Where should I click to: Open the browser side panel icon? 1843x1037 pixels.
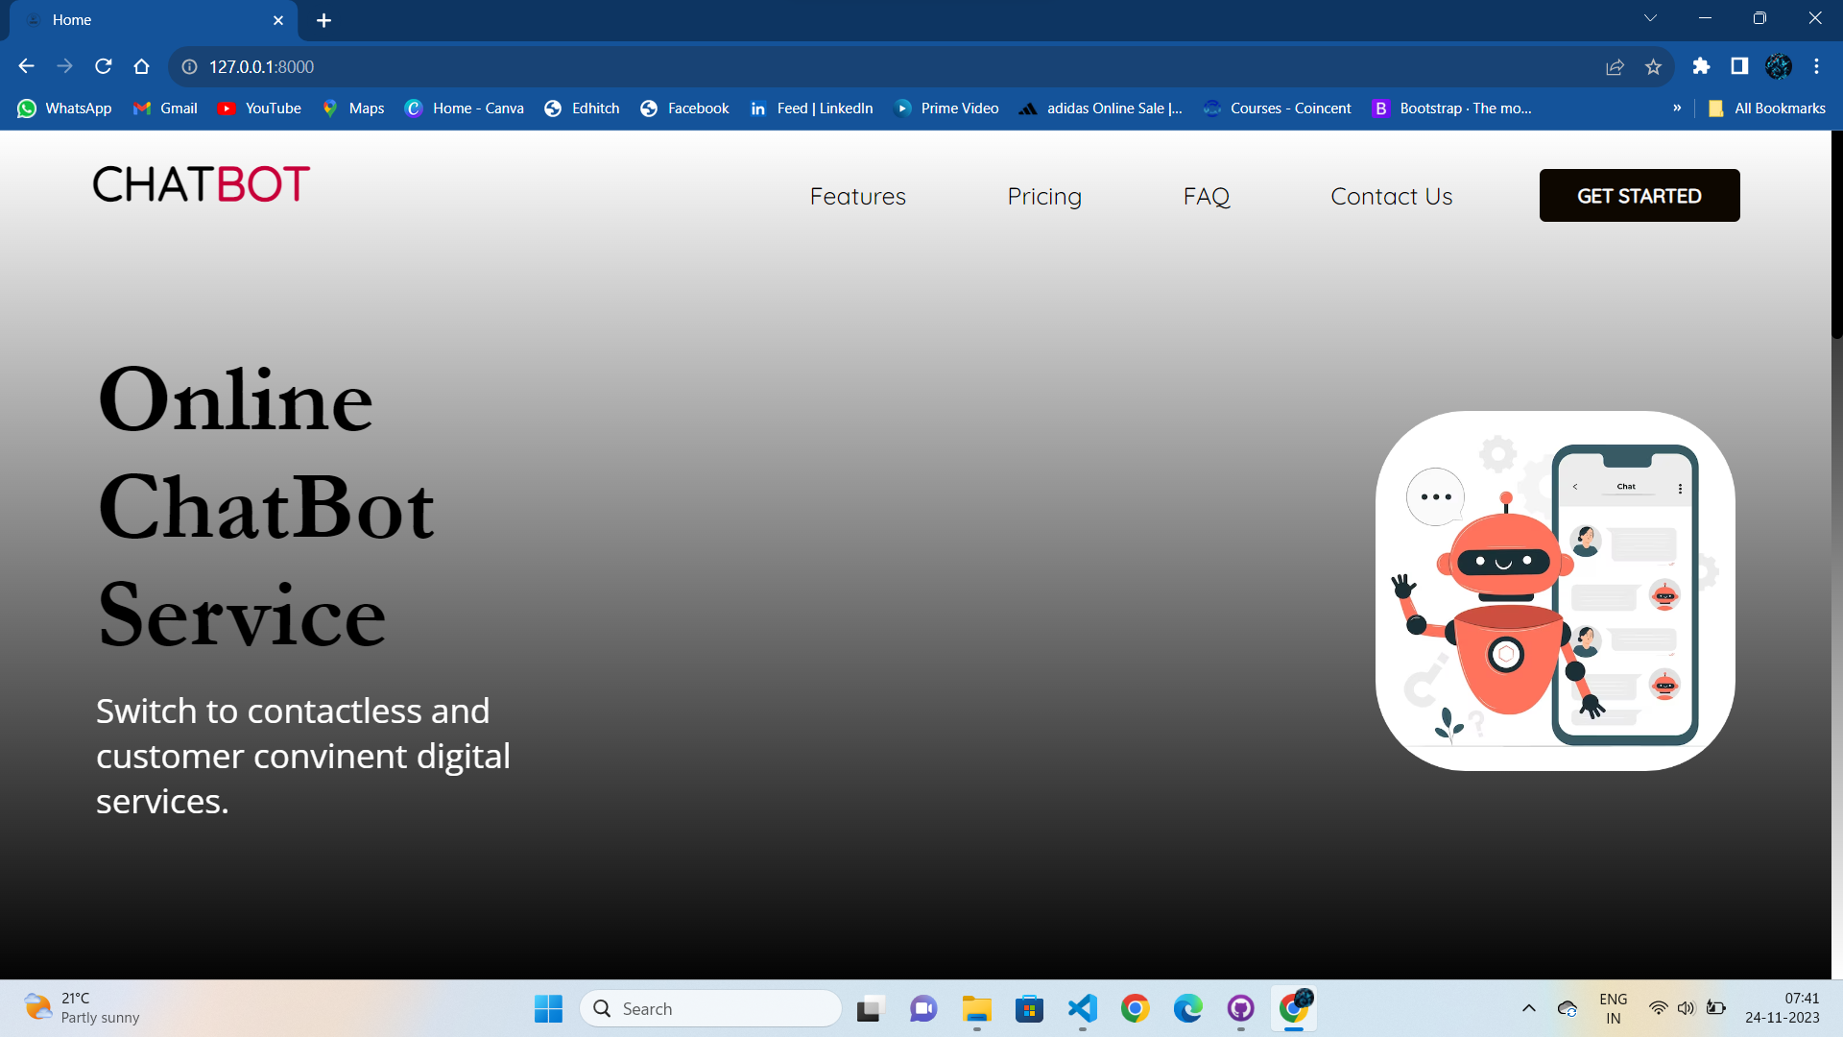1739,66
